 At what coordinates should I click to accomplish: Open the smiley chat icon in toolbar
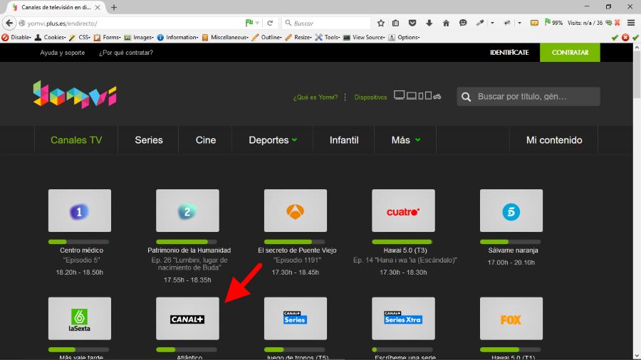click(x=463, y=23)
